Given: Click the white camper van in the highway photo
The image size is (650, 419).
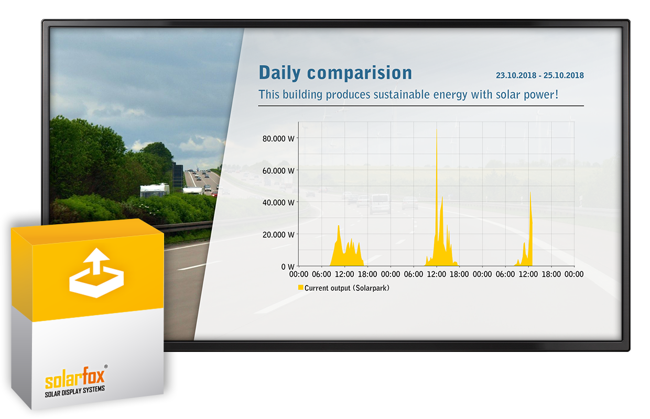Looking at the screenshot, I should 155,190.
